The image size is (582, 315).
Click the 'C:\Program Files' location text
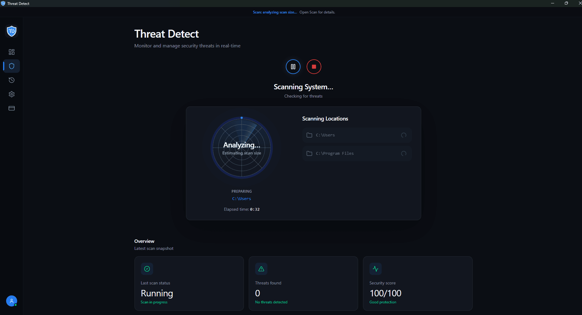click(x=335, y=154)
